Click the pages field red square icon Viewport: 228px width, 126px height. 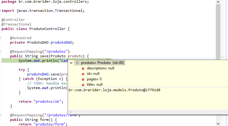[x=83, y=79]
